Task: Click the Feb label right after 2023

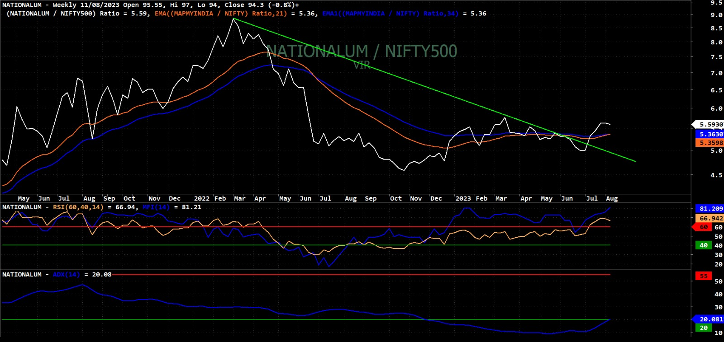Action: pos(481,198)
